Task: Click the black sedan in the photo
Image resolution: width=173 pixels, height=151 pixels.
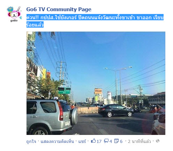Action: [x=116, y=110]
